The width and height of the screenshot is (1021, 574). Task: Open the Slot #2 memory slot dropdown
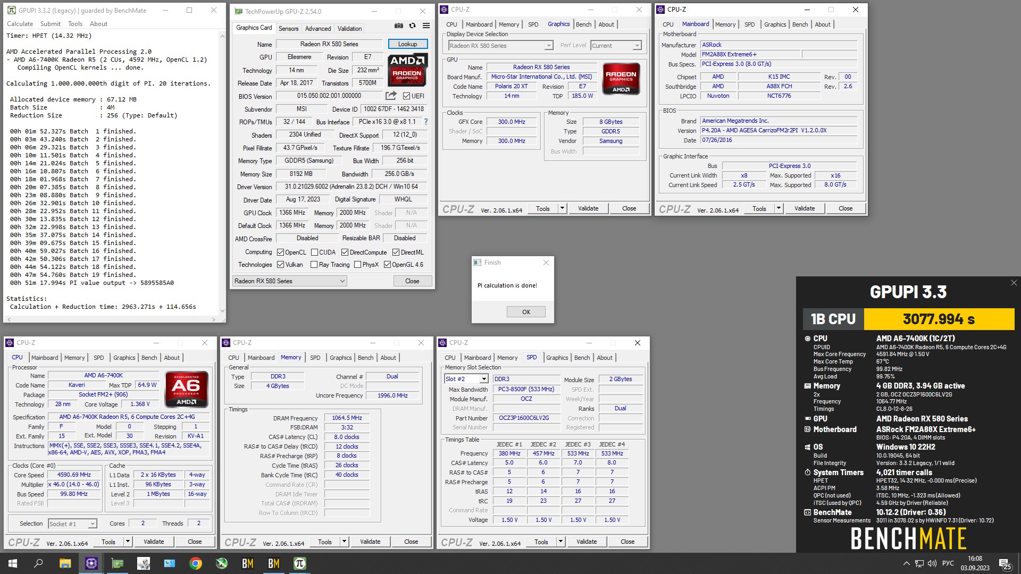click(466, 379)
